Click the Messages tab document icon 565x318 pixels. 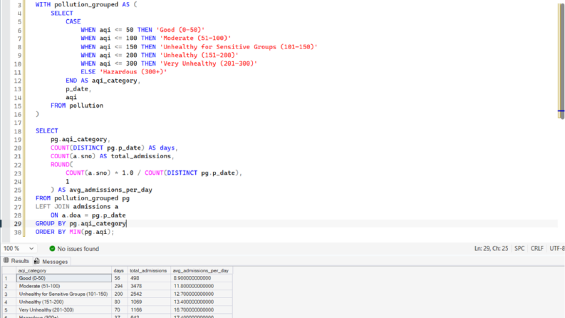(37, 261)
